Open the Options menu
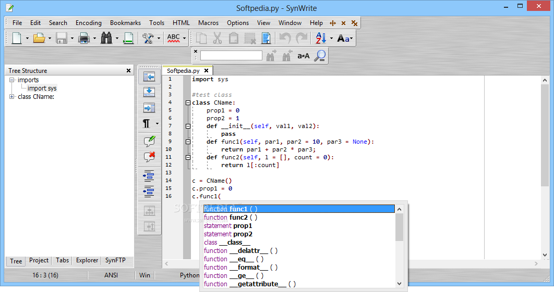 238,23
